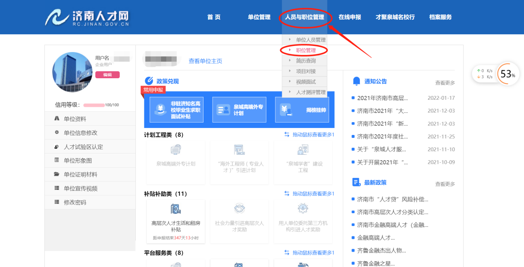
Task: Open 非驻济知名高校毕业生求职面试补贴 card
Action: tap(177, 110)
